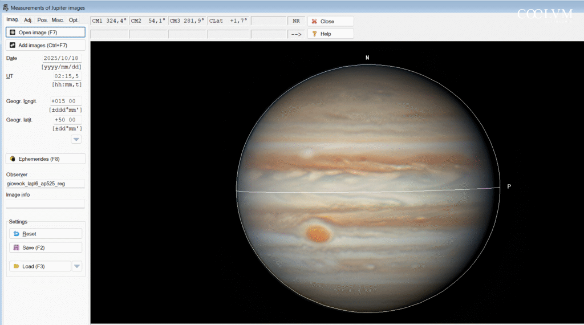Switch to the Adj. tab
The width and height of the screenshot is (584, 325).
28,20
